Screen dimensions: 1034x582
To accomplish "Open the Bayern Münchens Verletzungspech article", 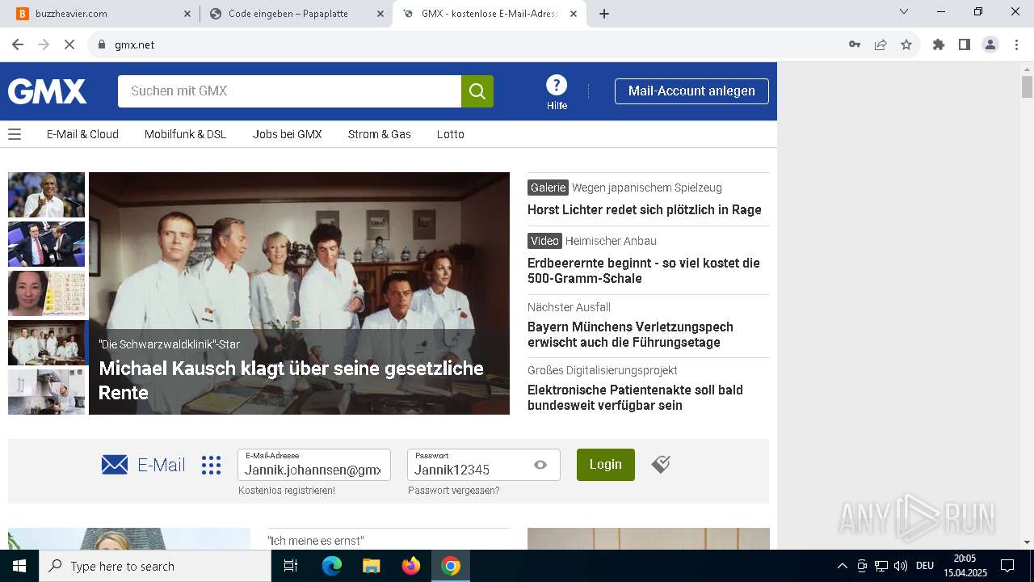I will coord(630,335).
